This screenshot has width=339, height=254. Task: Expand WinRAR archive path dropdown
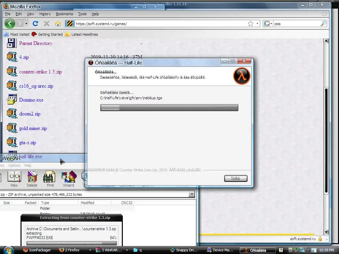tap(192, 194)
